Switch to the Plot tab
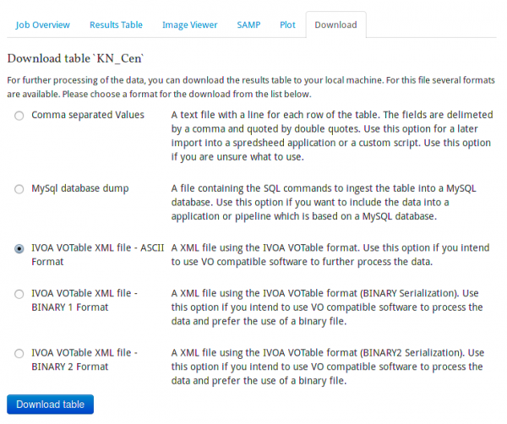The height and width of the screenshot is (424, 507). 287,25
